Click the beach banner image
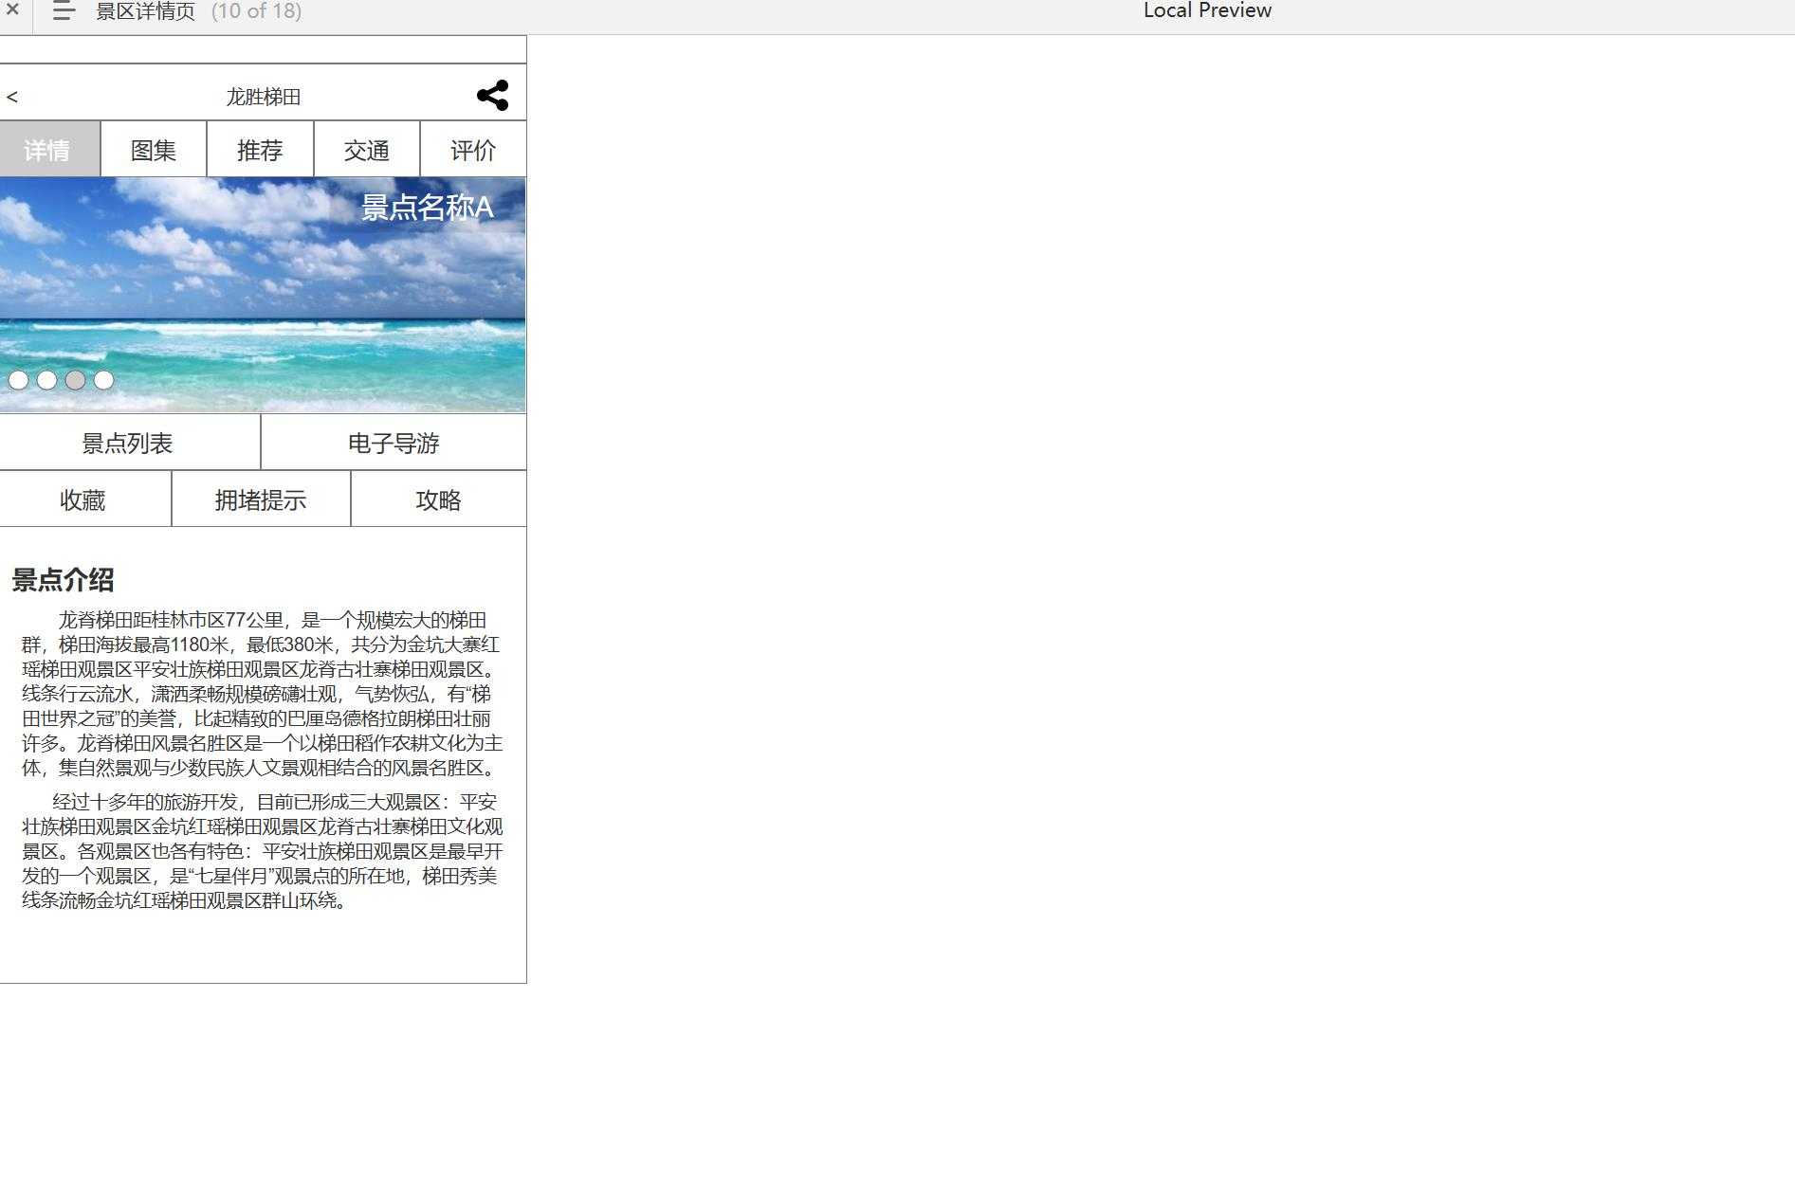This screenshot has height=1180, width=1795. point(263,295)
